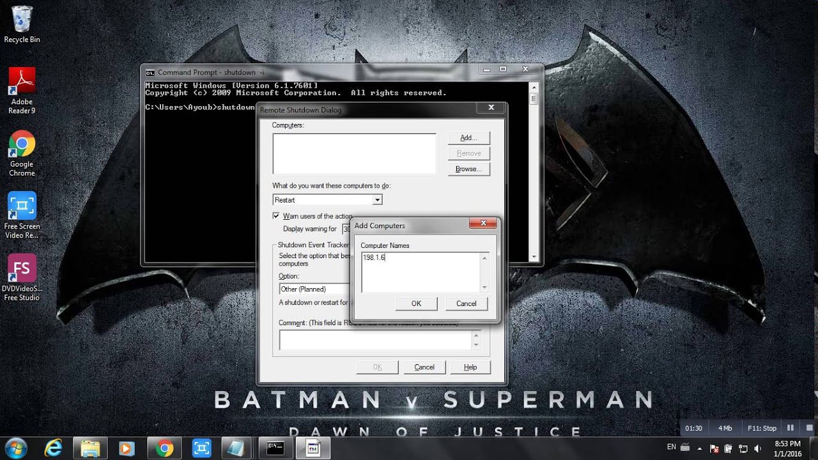Open the Recycle Bin desktop icon
Screen dimensions: 818x460
22,24
